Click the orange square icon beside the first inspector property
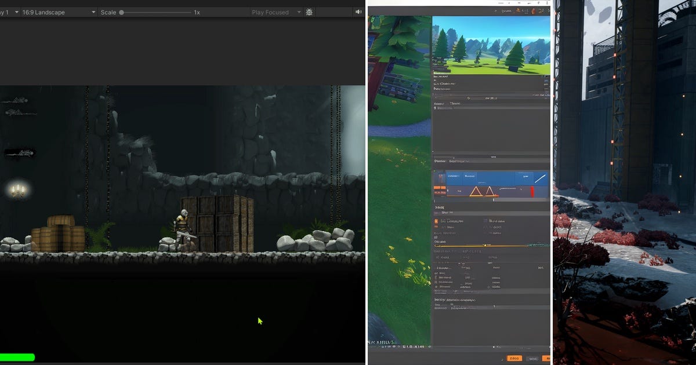This screenshot has width=696, height=365. pos(436,221)
